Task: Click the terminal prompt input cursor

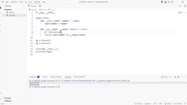Action: point(59,87)
